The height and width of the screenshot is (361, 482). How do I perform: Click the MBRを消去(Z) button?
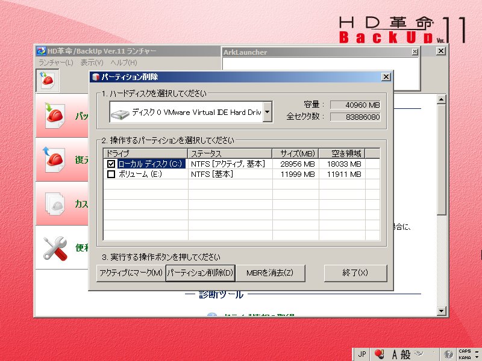click(270, 273)
